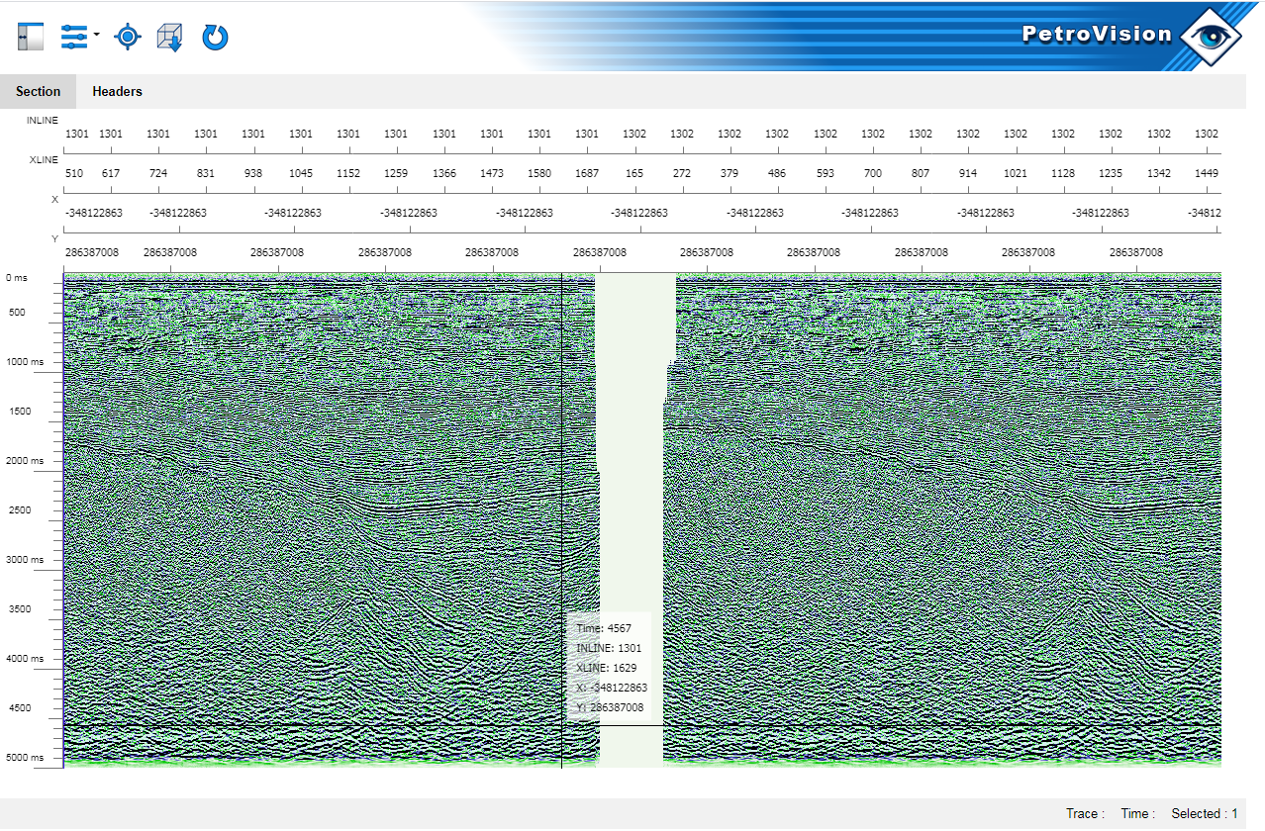Toggle the side panel layout icon

click(x=31, y=38)
